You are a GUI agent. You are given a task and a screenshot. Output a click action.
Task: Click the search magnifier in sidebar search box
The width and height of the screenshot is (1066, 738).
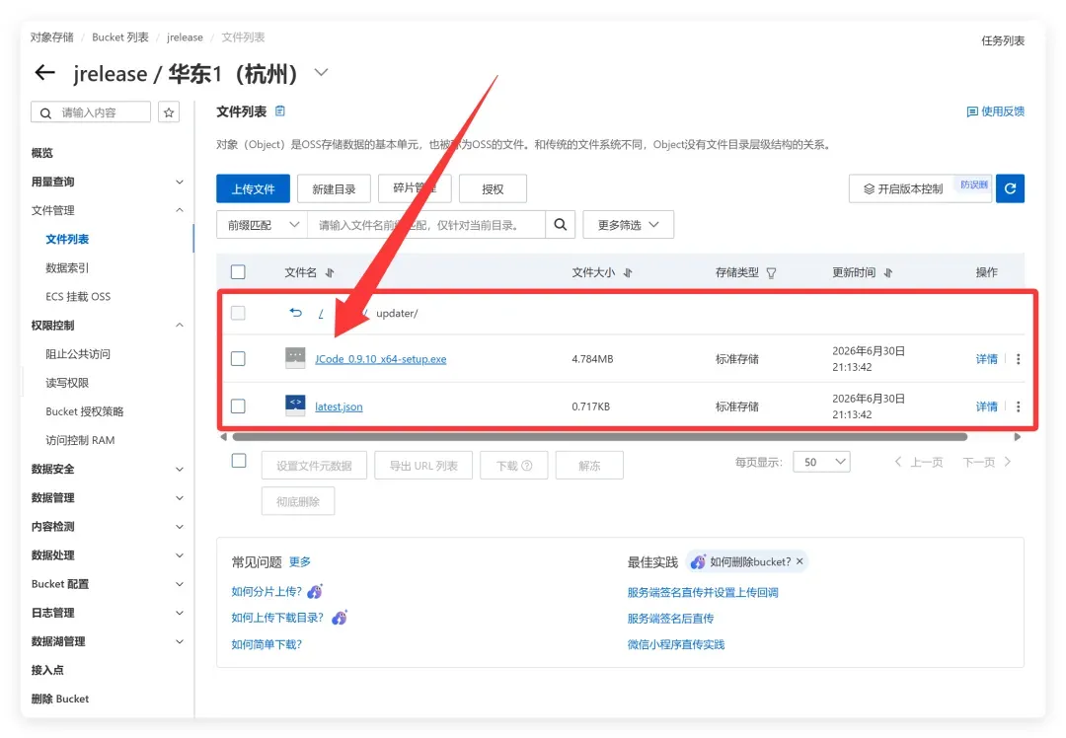[45, 112]
